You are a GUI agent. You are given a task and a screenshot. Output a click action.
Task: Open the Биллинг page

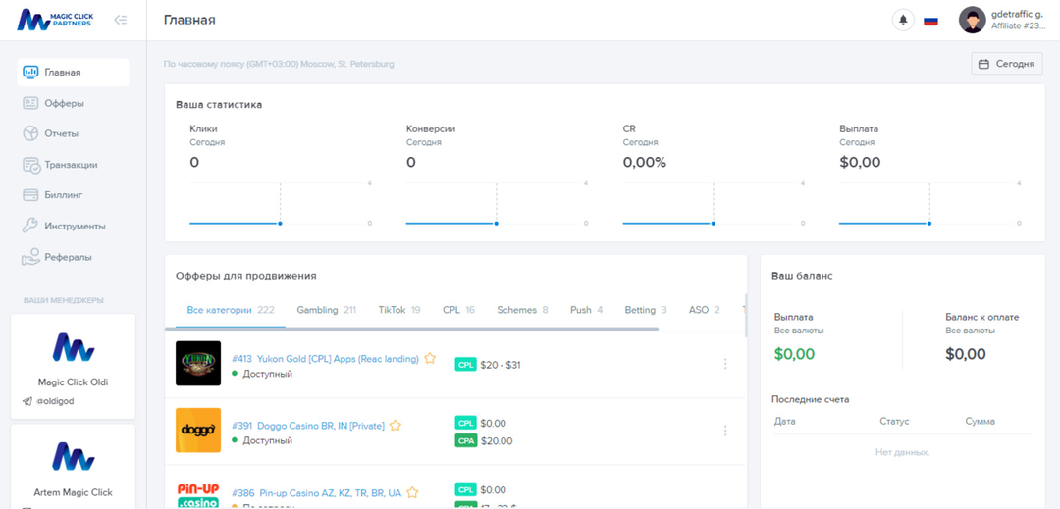[63, 195]
